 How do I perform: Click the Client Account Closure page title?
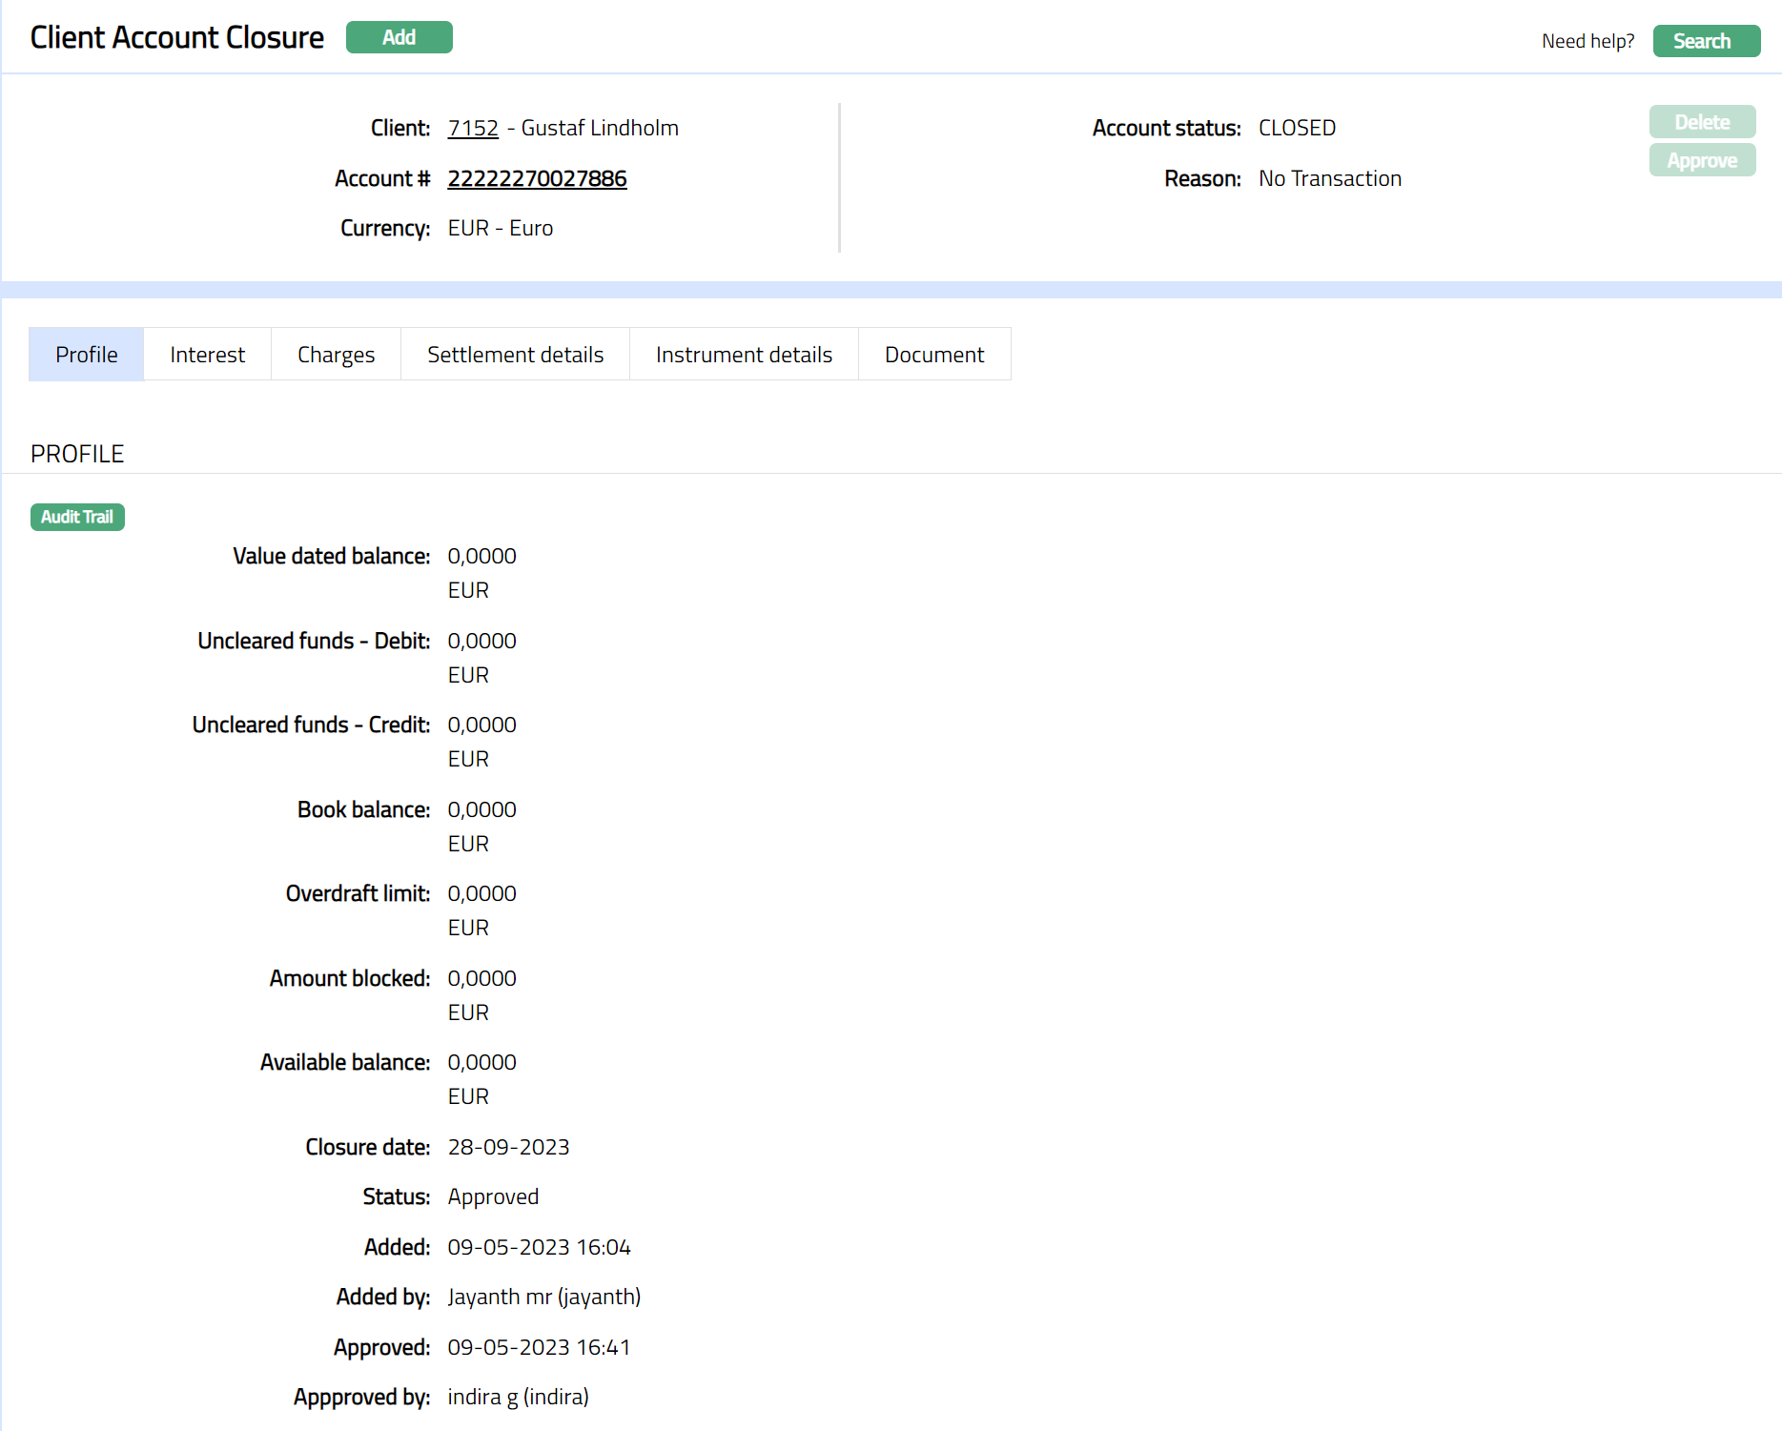177,37
